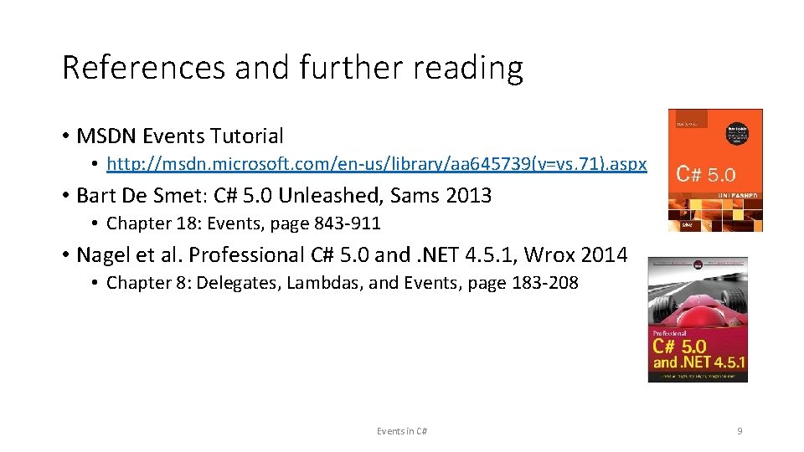
Task: Click the Professional C# 5.0 and .NET 4.5.1 cover
Action: pos(698,320)
